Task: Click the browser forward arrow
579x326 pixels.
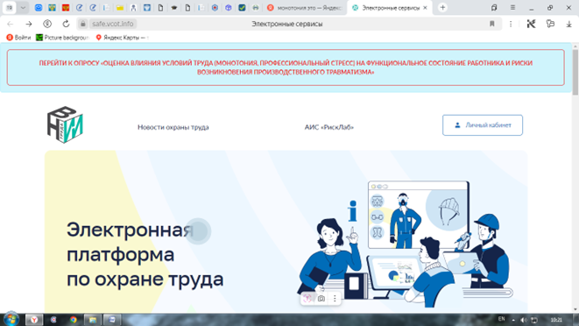Action: click(x=28, y=24)
